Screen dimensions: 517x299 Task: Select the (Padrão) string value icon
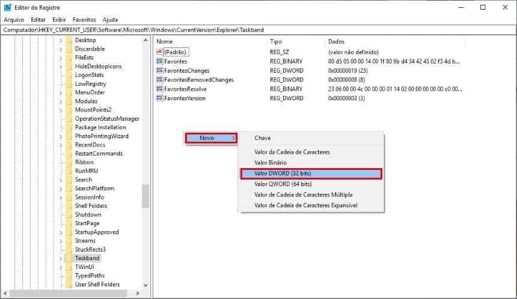159,52
